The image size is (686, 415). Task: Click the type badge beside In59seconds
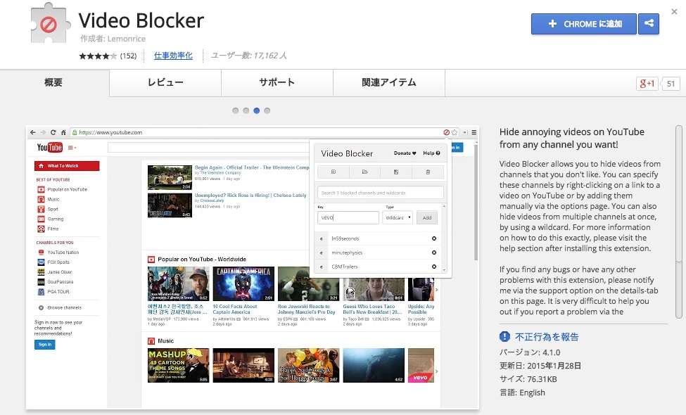pos(322,238)
